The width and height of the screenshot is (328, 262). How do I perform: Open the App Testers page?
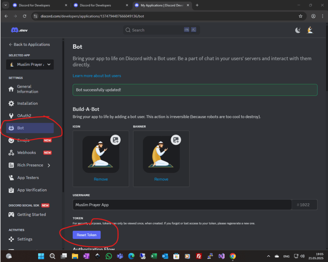tap(28, 178)
